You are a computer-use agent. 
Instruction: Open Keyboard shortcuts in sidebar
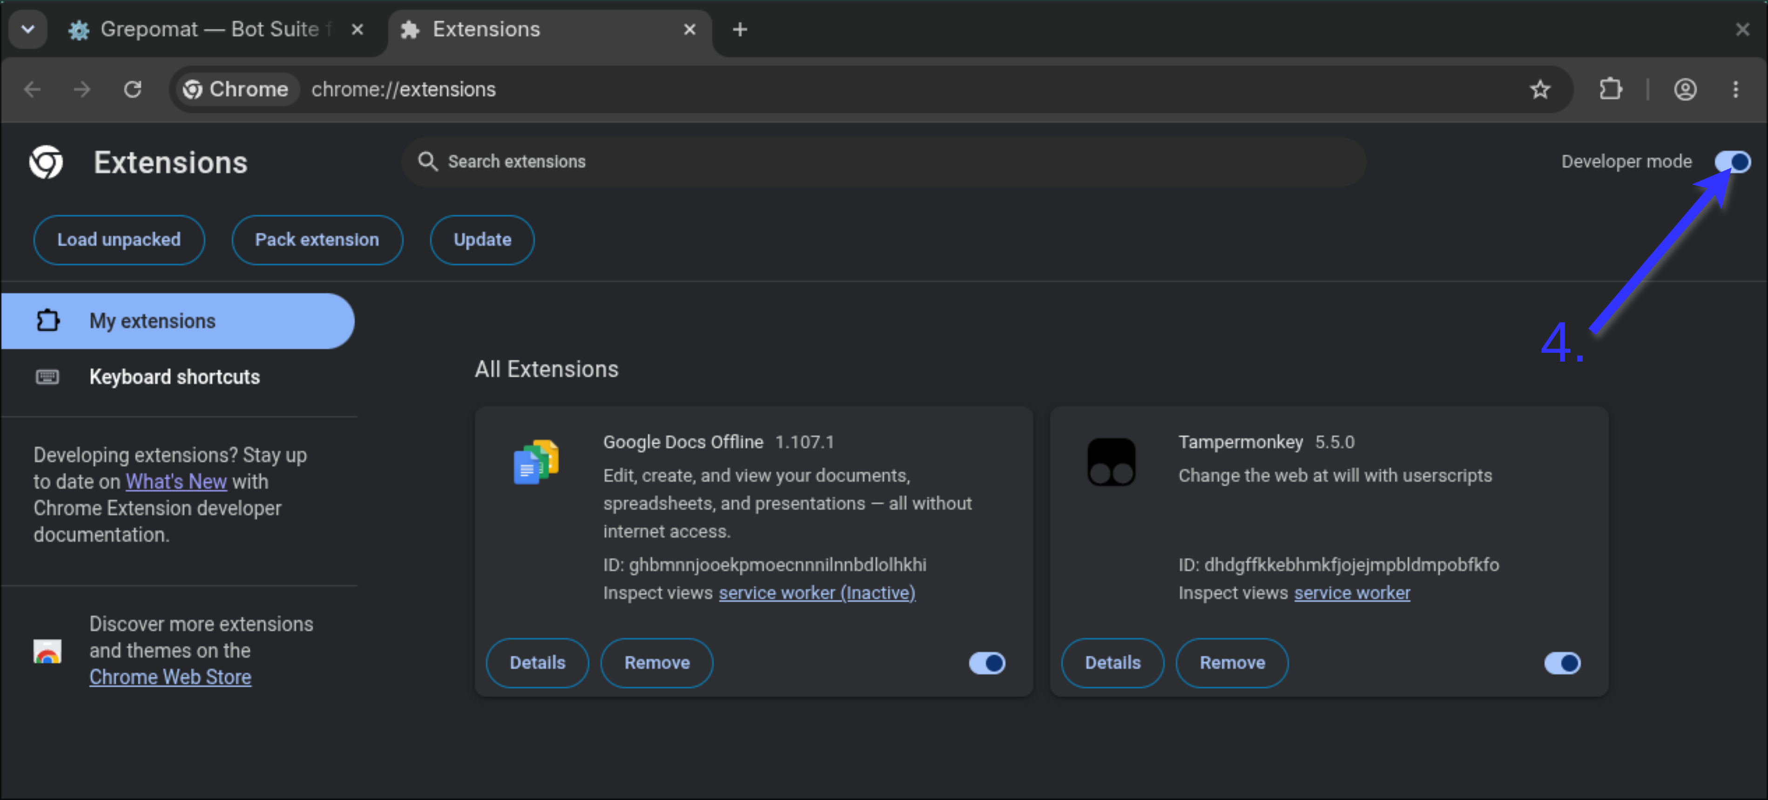point(174,376)
